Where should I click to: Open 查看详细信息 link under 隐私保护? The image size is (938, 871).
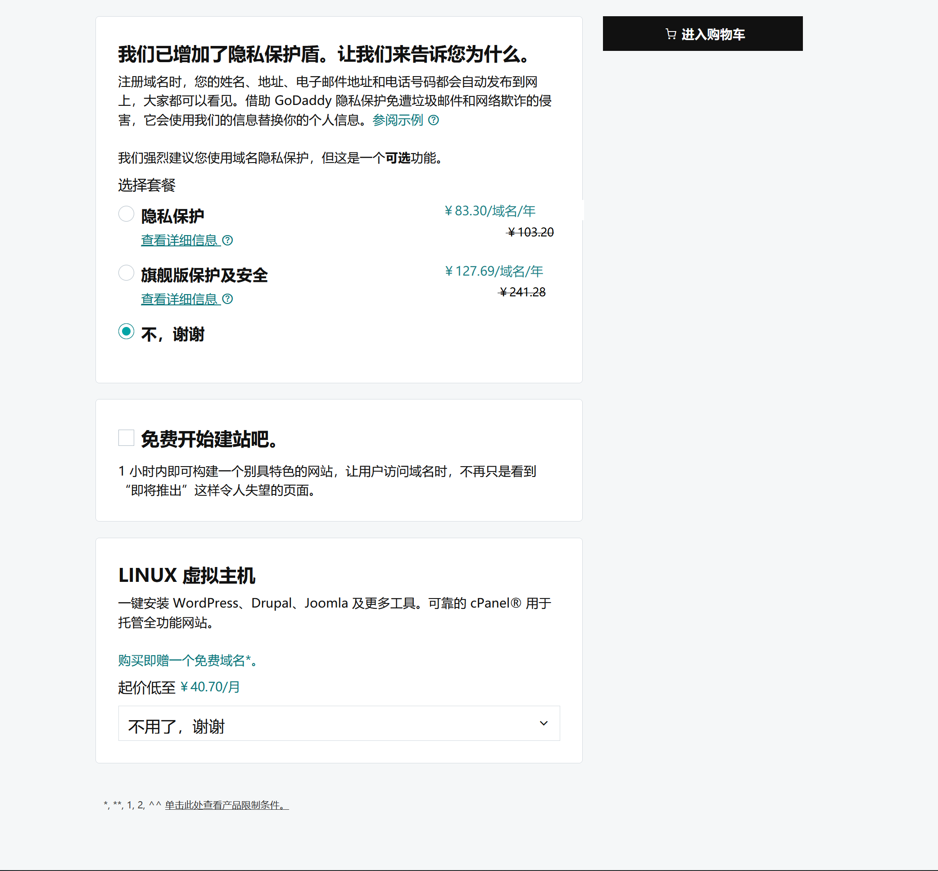pos(179,240)
